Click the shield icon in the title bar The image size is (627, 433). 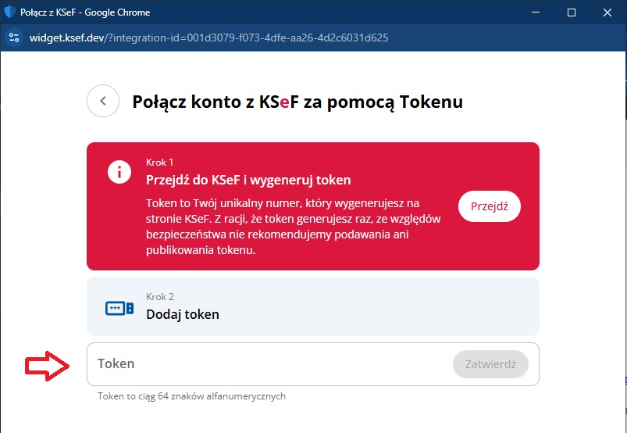click(9, 12)
